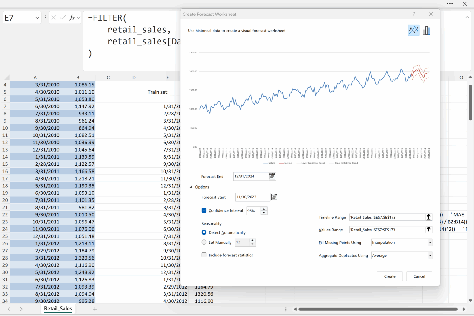This screenshot has width=474, height=316.
Task: Open Forecast Start calendar picker
Action: 274,197
